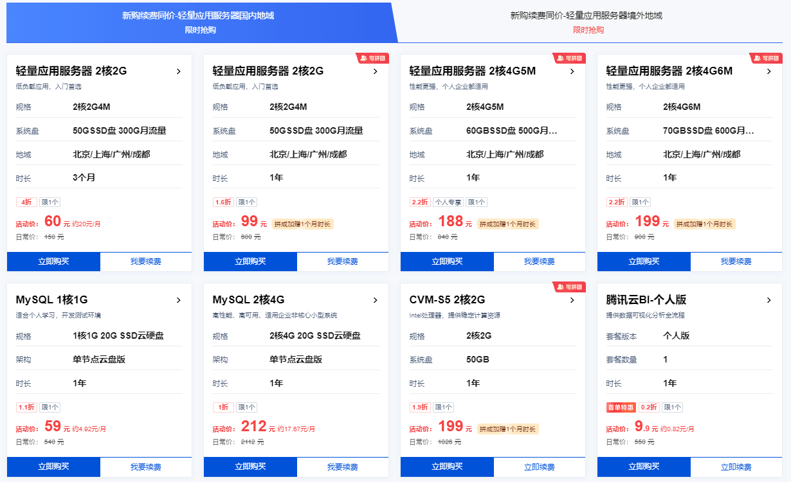Click 立即购买 for 99元 2核2G server
The width and height of the screenshot is (791, 482).
250,262
